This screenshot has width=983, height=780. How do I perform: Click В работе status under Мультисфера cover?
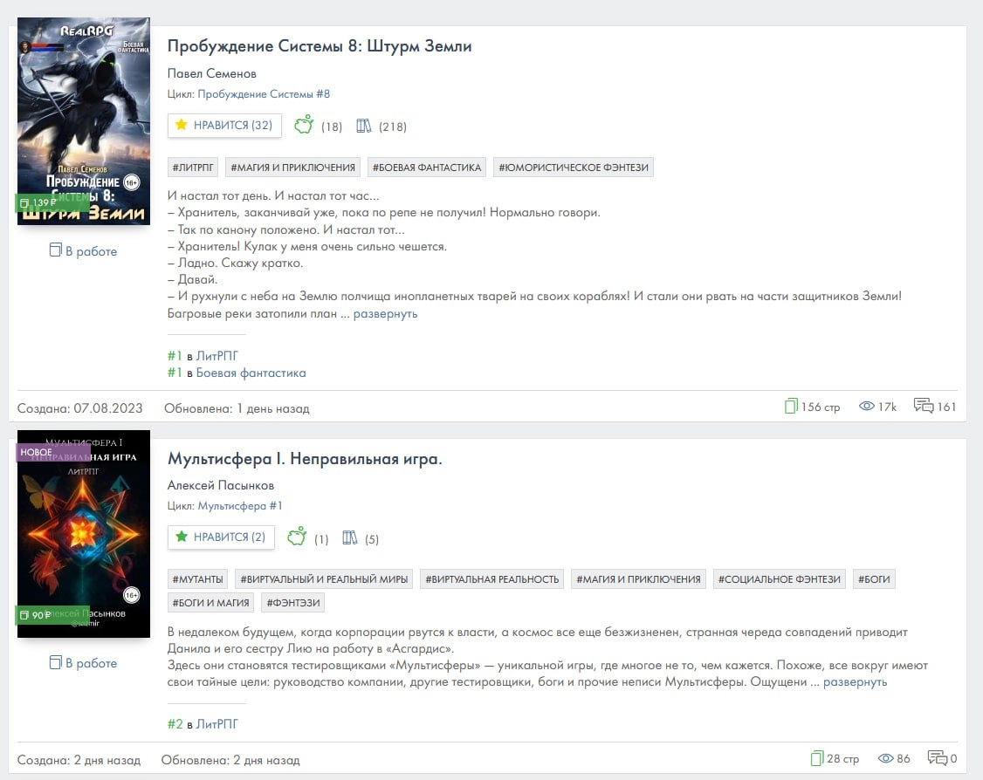84,663
